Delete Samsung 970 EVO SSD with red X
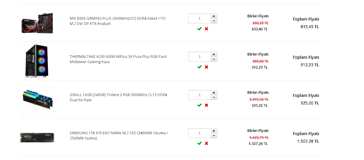 click(x=206, y=144)
